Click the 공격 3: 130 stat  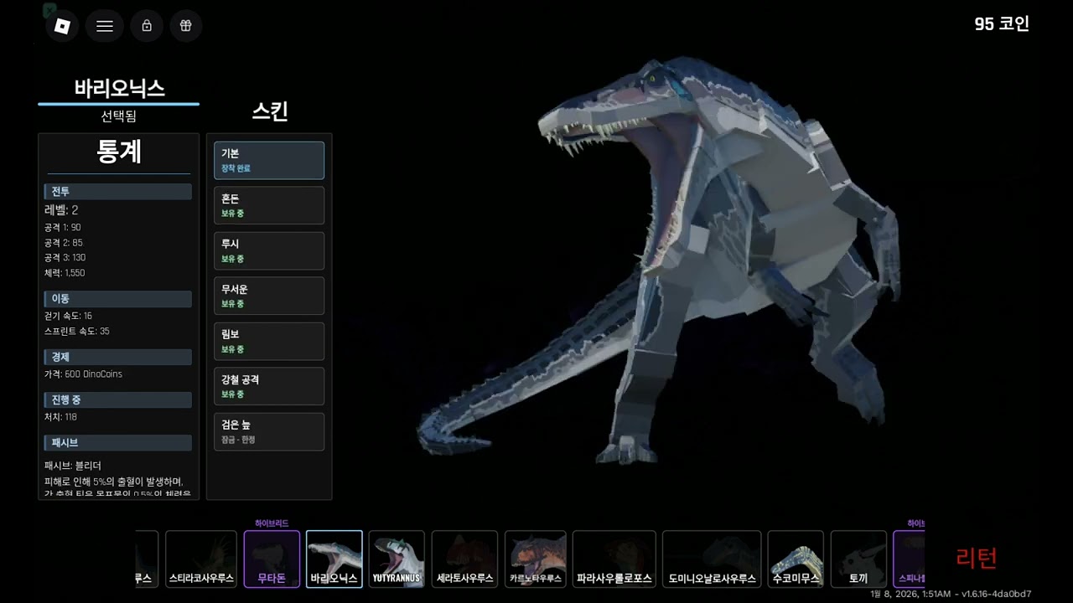(x=65, y=258)
